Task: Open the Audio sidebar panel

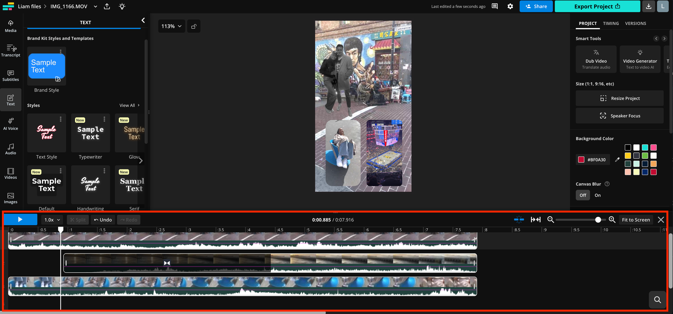Action: [10, 149]
